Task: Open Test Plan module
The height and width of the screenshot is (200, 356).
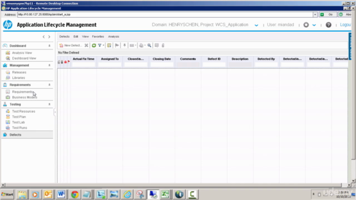Action: coord(19,117)
